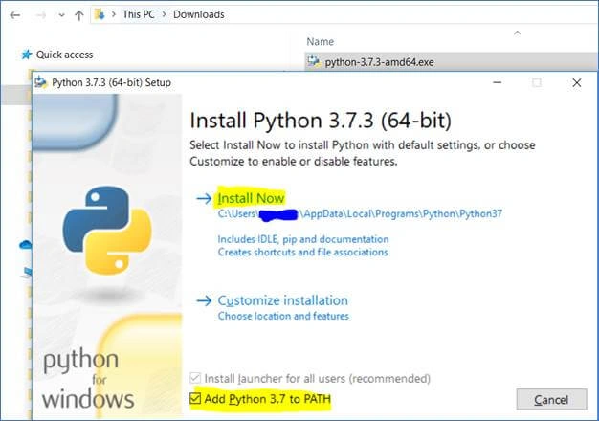Click the python-3.7.3-amd64.exe installer icon

coord(314,61)
